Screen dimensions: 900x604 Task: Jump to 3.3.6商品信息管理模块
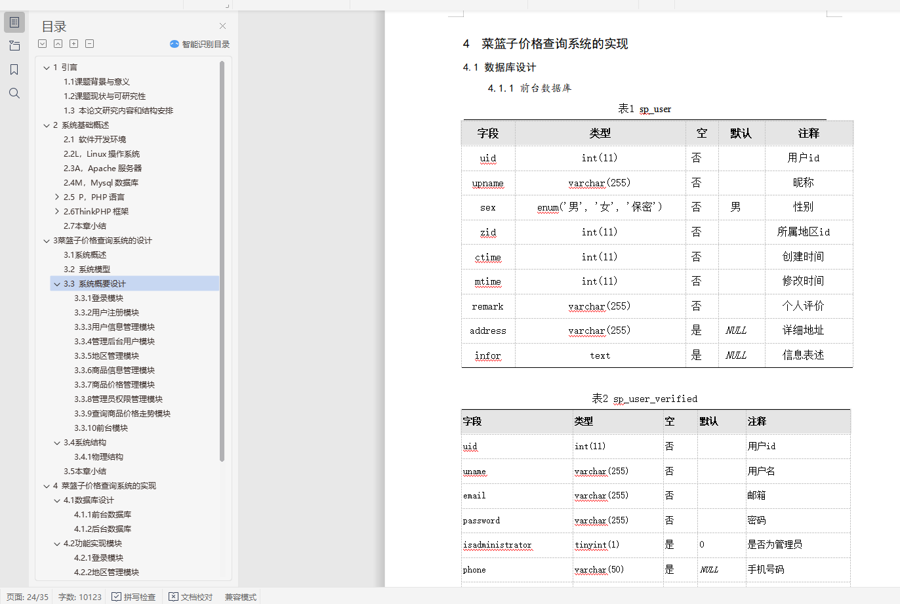tap(114, 371)
